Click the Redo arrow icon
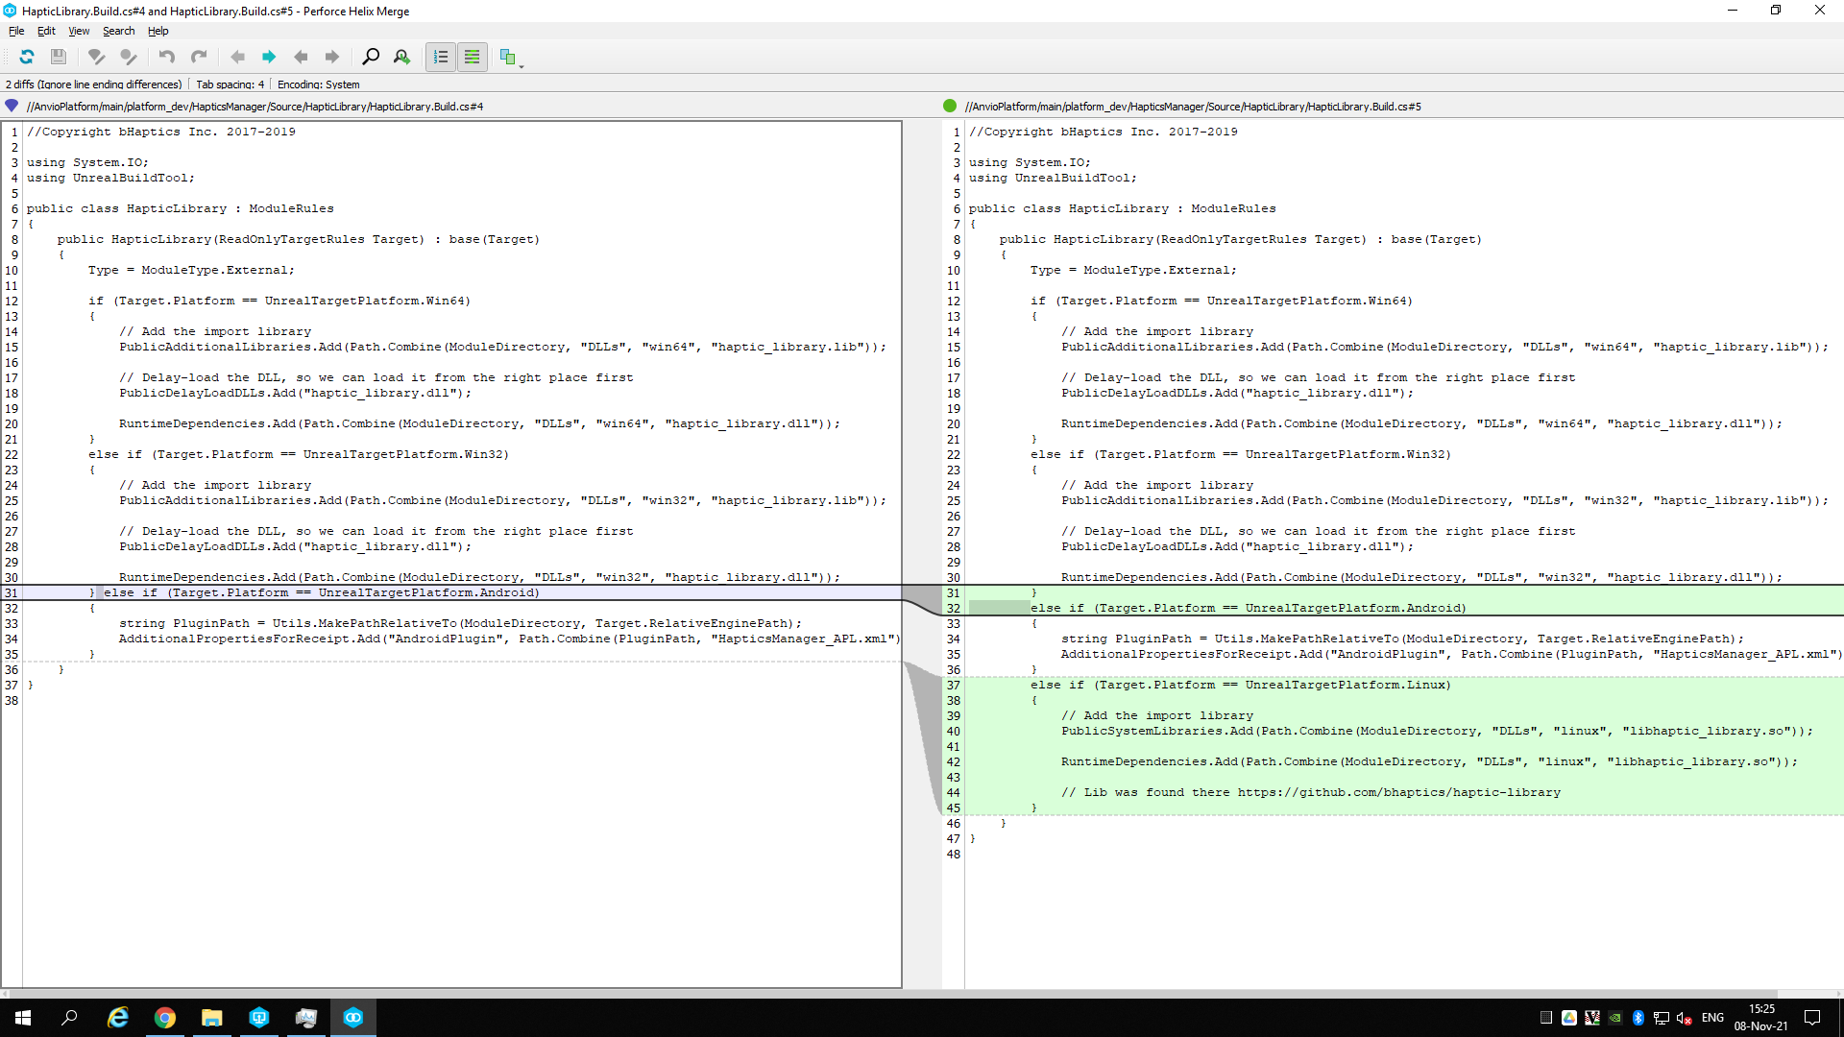1844x1037 pixels. click(x=199, y=57)
